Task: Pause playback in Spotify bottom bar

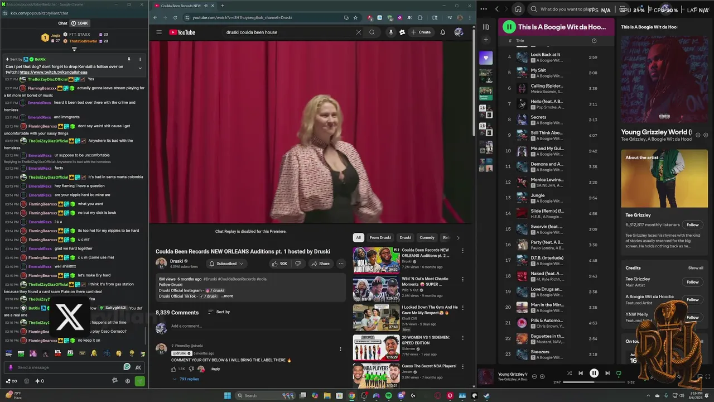Action: tap(594, 374)
